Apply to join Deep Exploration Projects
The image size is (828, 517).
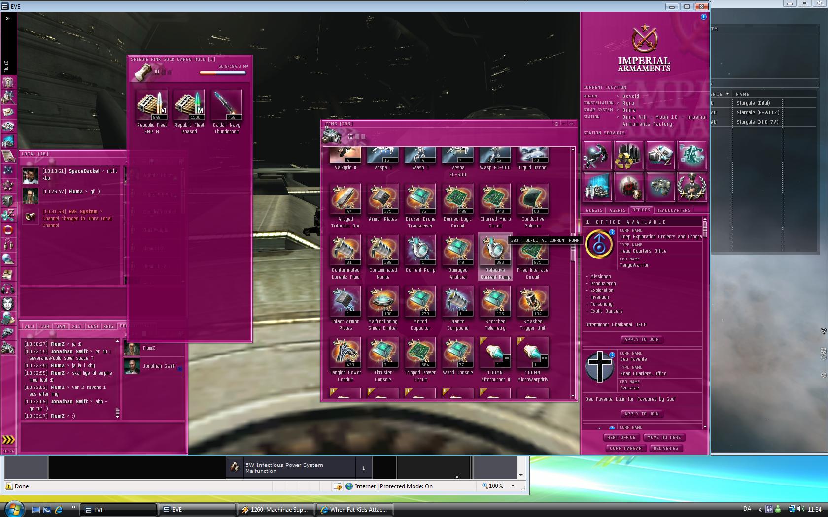(642, 339)
